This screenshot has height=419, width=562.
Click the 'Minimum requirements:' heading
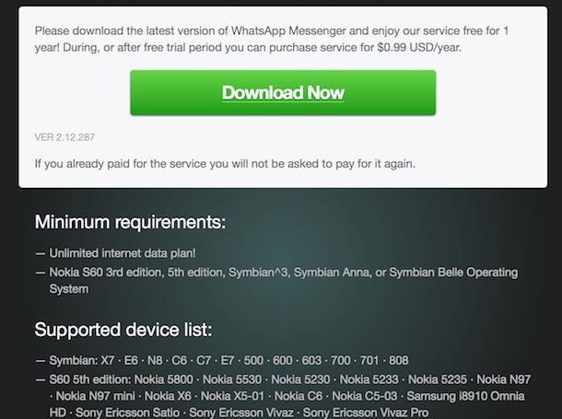pyautogui.click(x=131, y=222)
